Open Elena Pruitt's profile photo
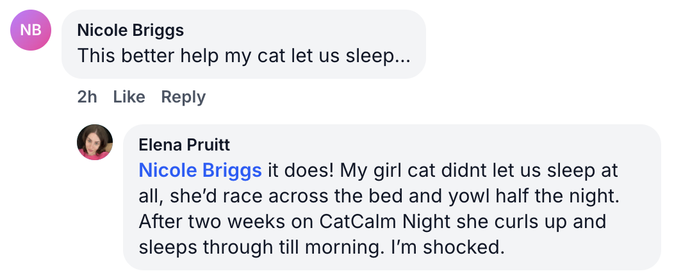Image resolution: width=674 pixels, height=278 pixels. point(95,142)
